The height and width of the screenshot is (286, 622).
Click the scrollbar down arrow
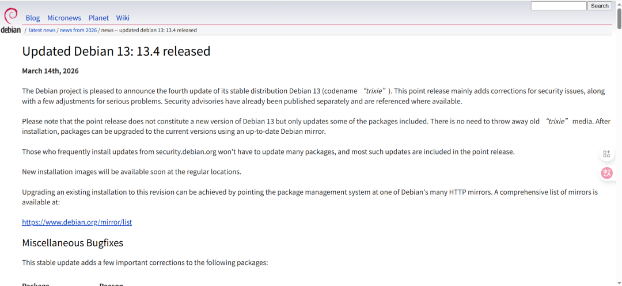click(x=619, y=283)
